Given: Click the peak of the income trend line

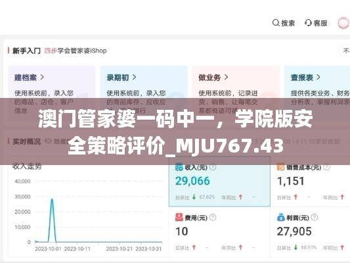Looking at the screenshot, I should click(x=52, y=199).
